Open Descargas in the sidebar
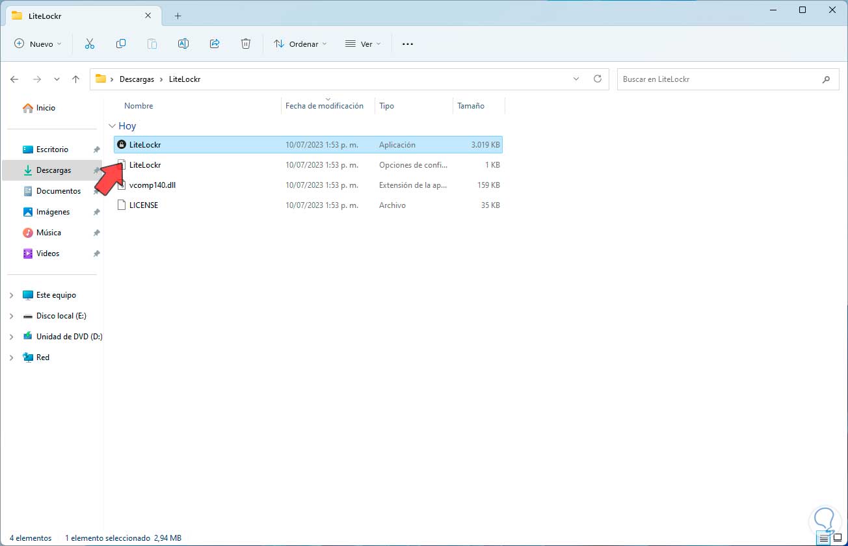The image size is (848, 546). (53, 170)
